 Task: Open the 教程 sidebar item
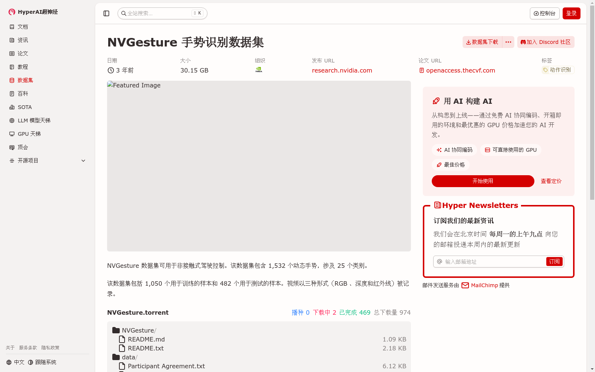[48, 67]
